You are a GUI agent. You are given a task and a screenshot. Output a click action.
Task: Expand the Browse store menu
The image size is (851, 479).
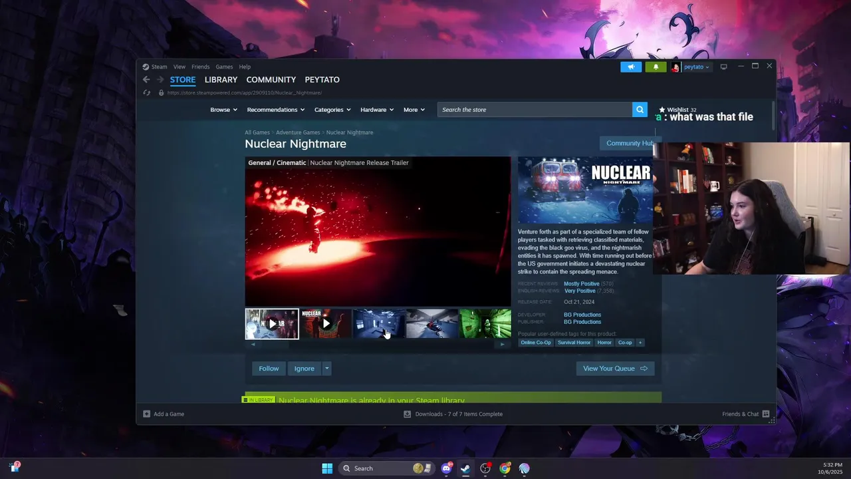[x=223, y=110]
